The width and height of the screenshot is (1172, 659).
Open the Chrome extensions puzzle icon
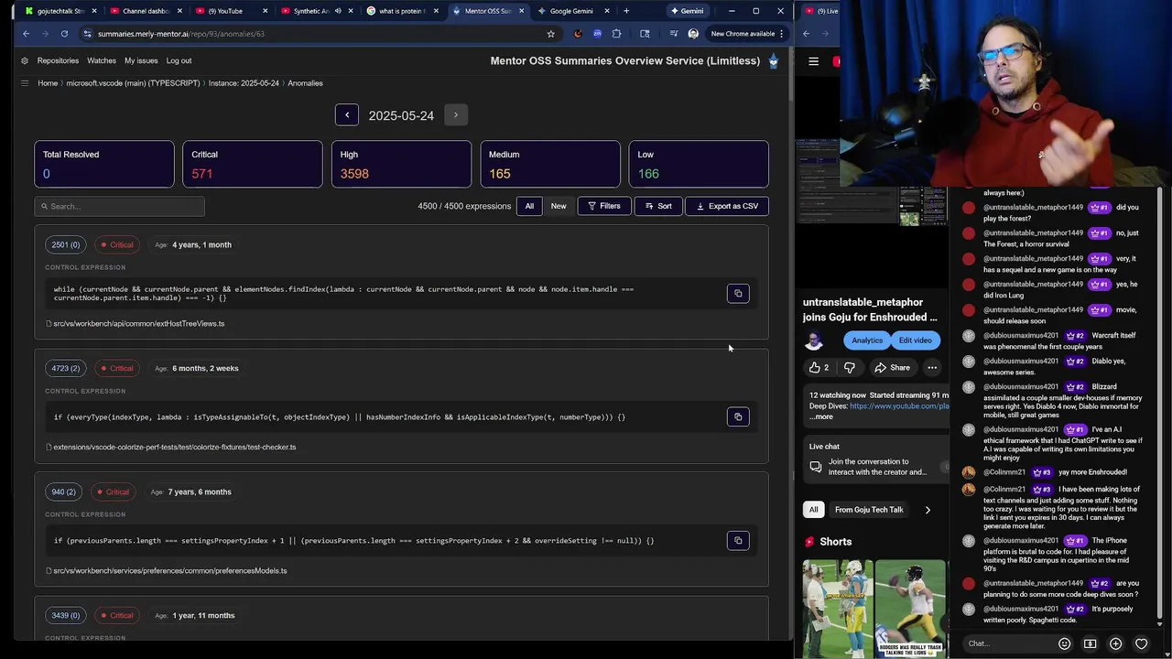click(616, 34)
